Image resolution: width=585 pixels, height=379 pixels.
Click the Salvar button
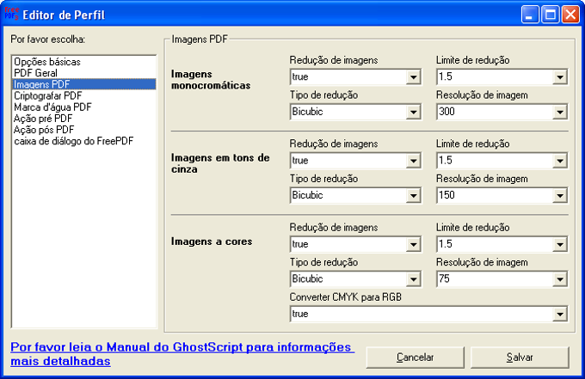[x=520, y=358]
